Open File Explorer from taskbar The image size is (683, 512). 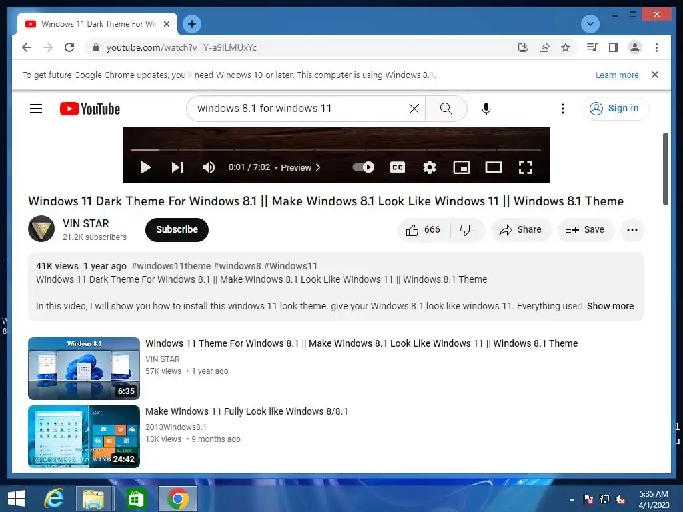(x=93, y=499)
